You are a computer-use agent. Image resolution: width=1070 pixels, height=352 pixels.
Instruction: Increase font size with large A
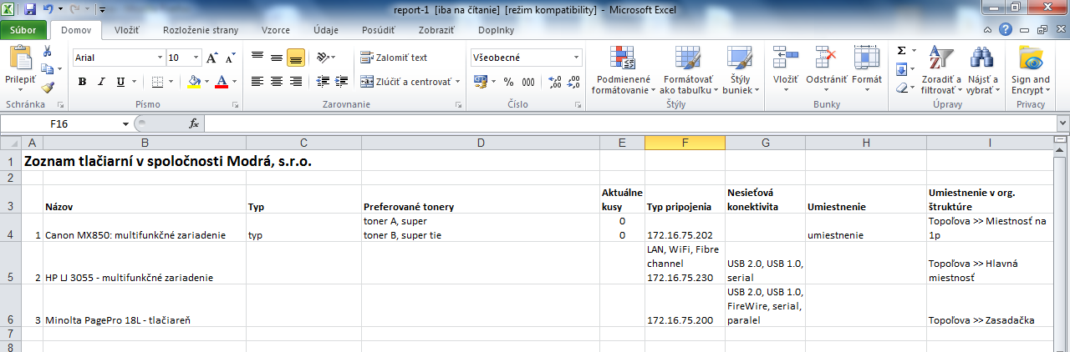[211, 58]
